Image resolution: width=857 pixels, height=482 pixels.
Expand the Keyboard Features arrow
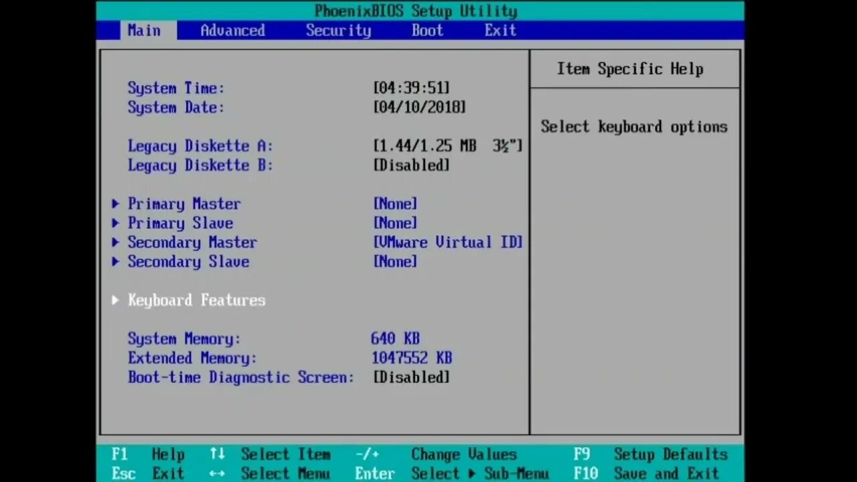pyautogui.click(x=115, y=301)
